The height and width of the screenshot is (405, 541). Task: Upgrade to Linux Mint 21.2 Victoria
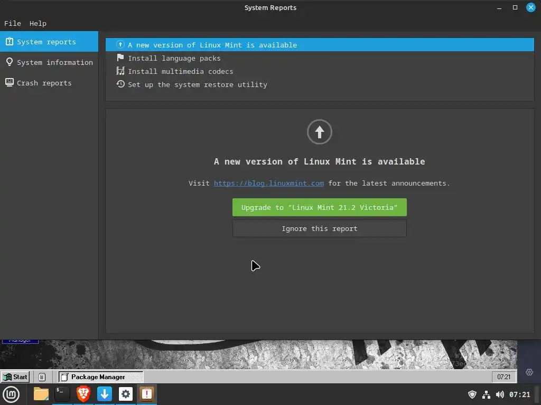tap(320, 207)
